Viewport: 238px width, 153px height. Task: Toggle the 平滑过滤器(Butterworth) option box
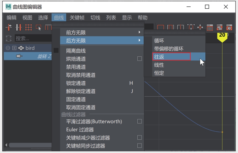coord(140,121)
